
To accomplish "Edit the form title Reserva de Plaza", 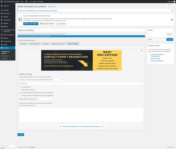I will coord(81,30).
